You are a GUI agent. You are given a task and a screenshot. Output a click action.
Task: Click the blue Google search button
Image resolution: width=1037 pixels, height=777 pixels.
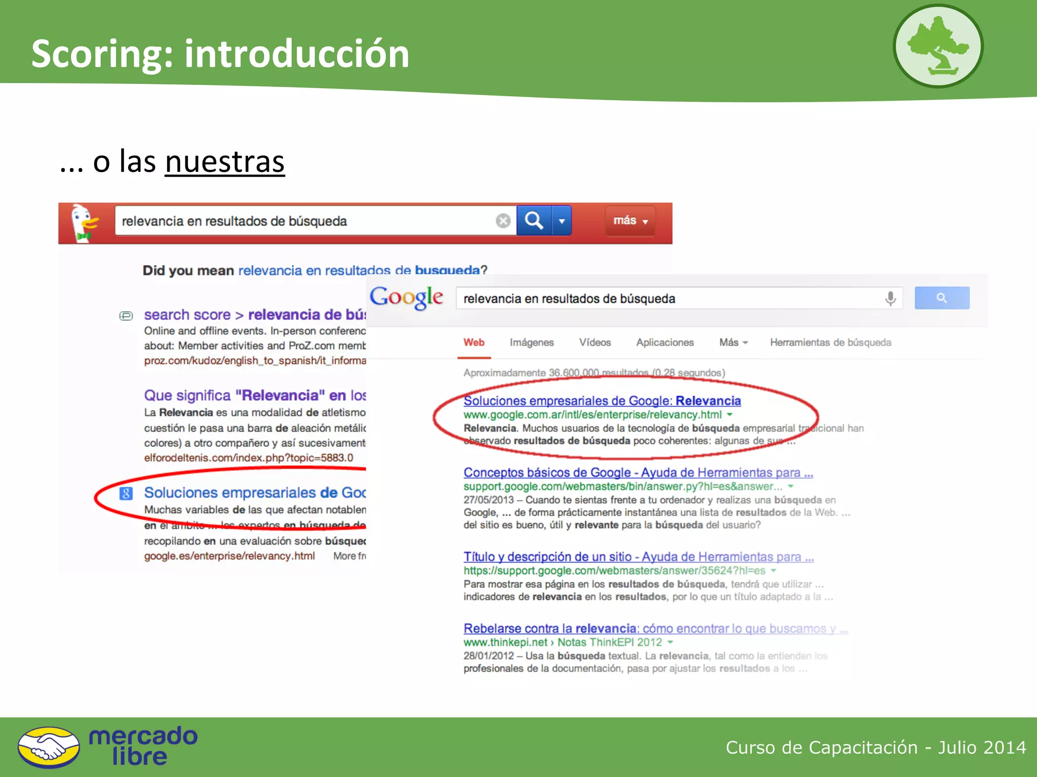pyautogui.click(x=942, y=298)
